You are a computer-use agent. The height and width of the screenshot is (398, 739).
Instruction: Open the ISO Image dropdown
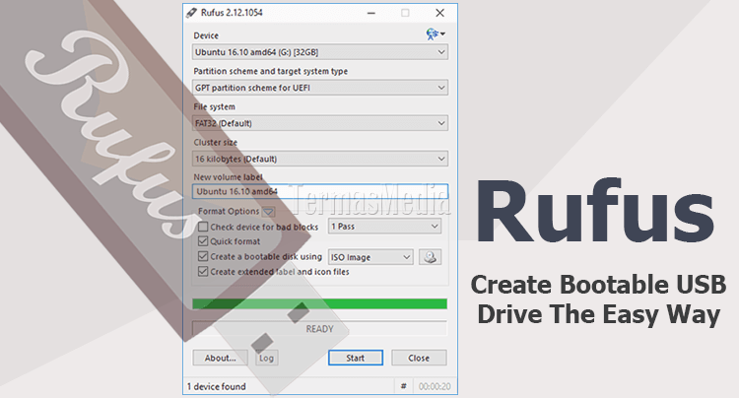pyautogui.click(x=370, y=257)
